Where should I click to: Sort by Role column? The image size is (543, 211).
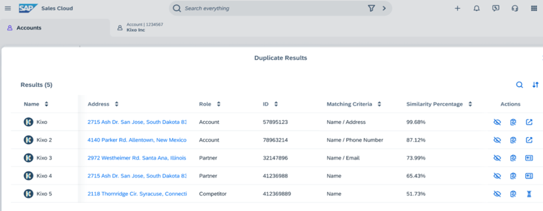218,104
